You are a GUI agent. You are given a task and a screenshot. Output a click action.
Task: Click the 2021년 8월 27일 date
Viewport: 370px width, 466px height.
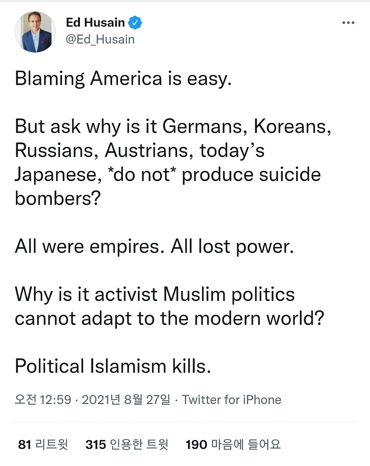coord(126,400)
